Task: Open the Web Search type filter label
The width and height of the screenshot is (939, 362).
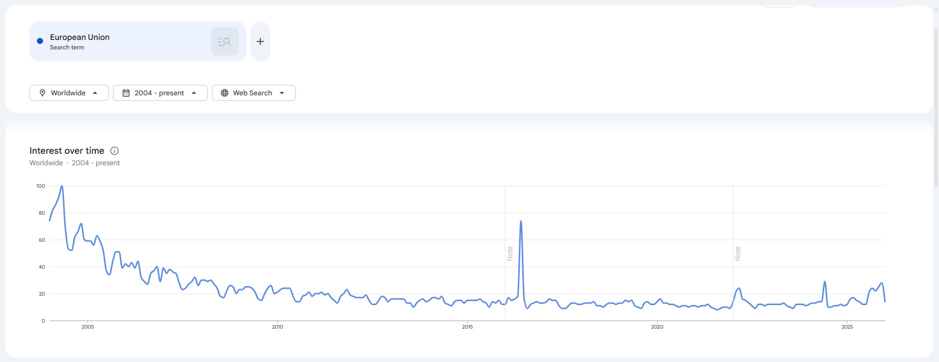Action: [x=252, y=93]
